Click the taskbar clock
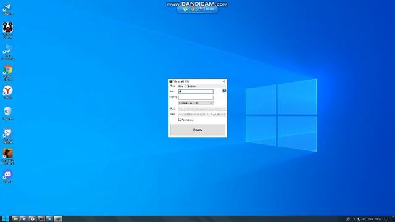Image resolution: width=395 pixels, height=222 pixels. point(378,219)
